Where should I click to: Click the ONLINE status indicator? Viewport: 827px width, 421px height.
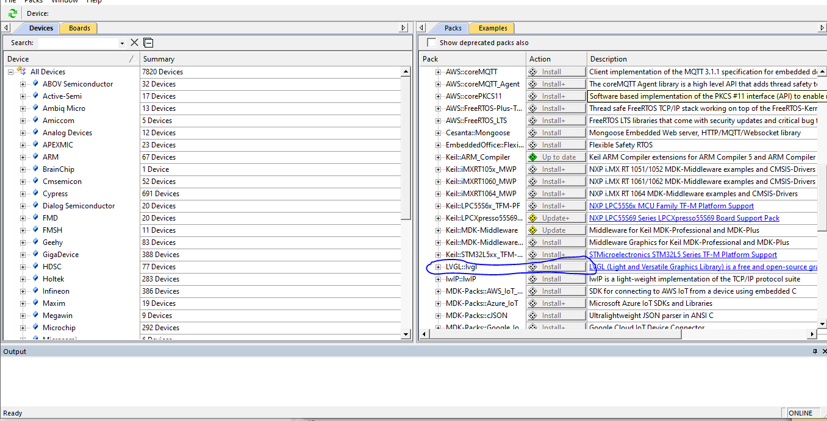801,413
